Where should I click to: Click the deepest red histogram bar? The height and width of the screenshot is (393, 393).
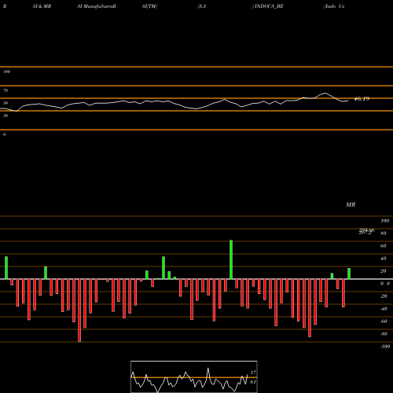point(79,310)
